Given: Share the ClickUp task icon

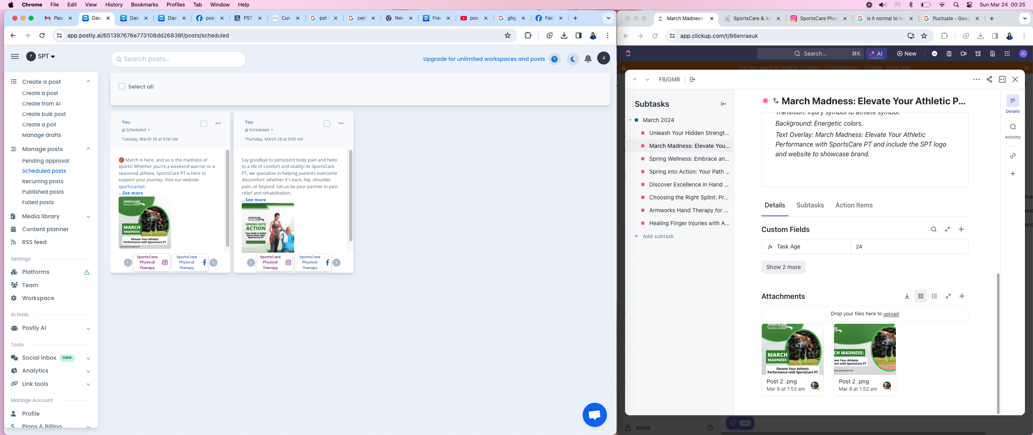Looking at the screenshot, I should pyautogui.click(x=989, y=79).
